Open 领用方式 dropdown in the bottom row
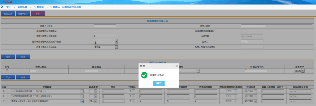This screenshot has width=316, height=106. click(x=251, y=101)
